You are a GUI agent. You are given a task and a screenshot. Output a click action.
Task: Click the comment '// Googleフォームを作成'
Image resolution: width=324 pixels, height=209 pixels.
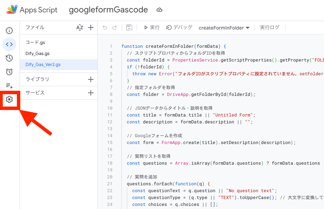pyautogui.click(x=154, y=136)
